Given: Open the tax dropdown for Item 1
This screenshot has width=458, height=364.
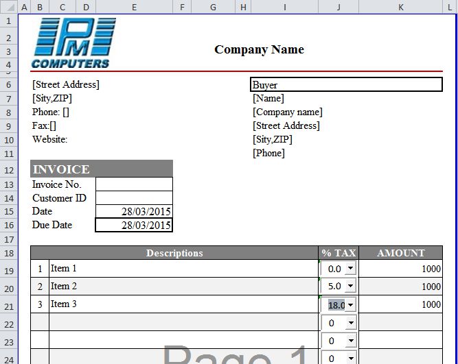Looking at the screenshot, I should click(x=350, y=269).
